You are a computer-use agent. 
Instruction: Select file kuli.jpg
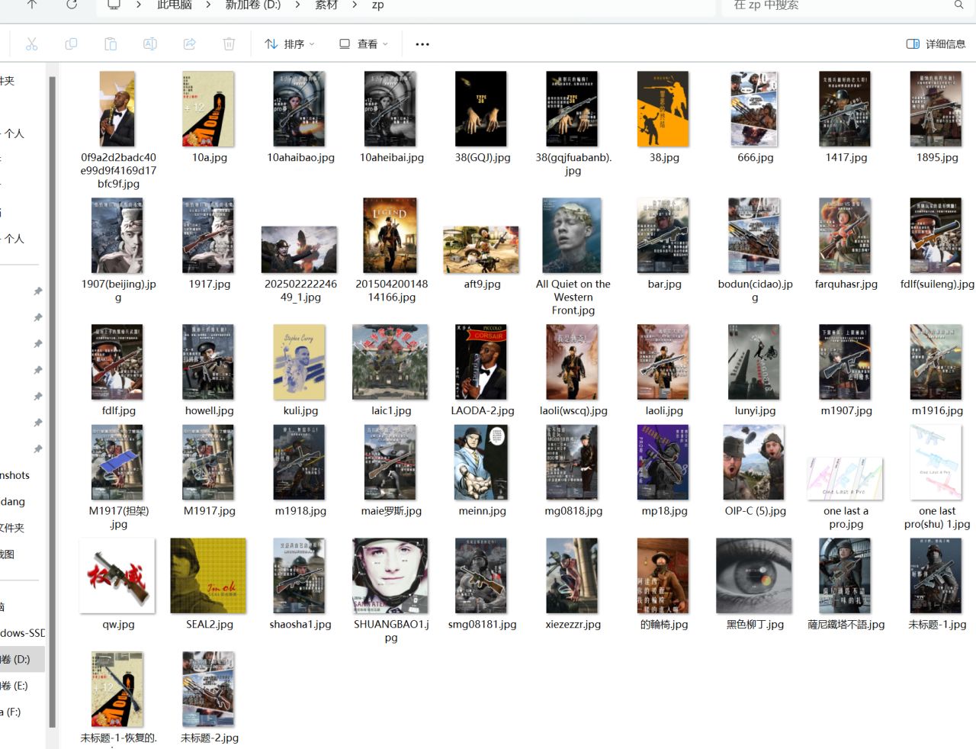click(300, 371)
